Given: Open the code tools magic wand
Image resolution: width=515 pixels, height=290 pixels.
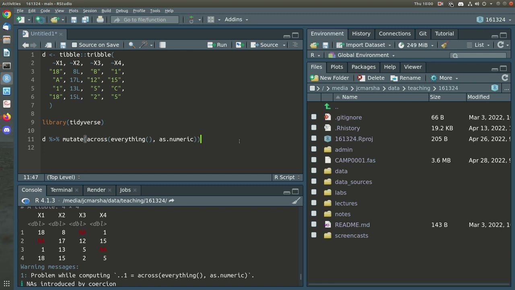Looking at the screenshot, I should pos(144,45).
